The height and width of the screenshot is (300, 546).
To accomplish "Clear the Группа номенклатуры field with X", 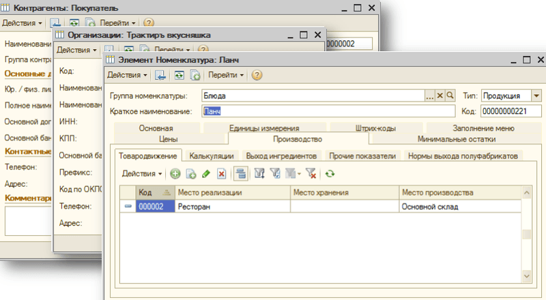I will click(440, 95).
